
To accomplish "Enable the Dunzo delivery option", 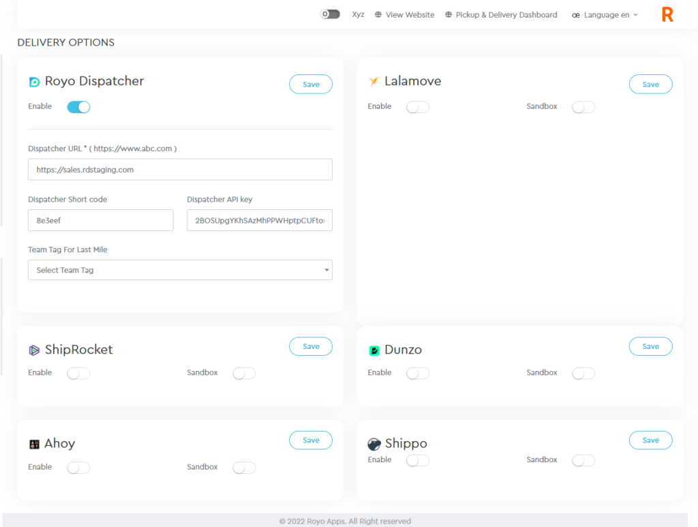I will (x=418, y=373).
